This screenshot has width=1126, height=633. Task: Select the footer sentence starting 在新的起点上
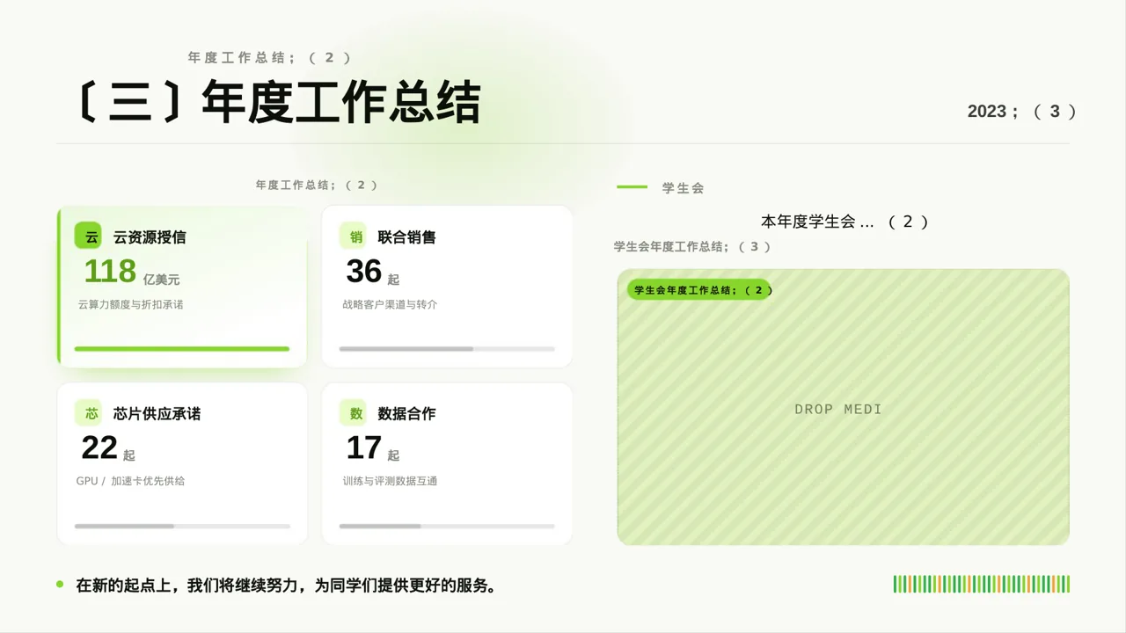point(286,586)
